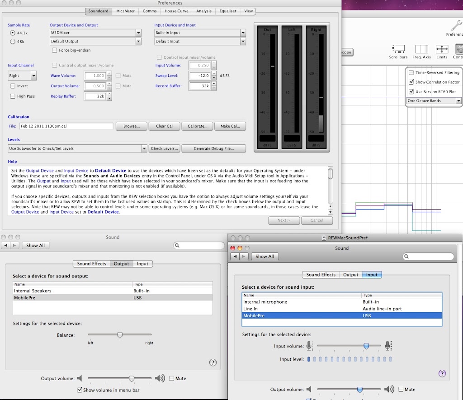Click the microphone icon beside Input volume
Viewport: 463px width, 400px height.
pos(310,345)
